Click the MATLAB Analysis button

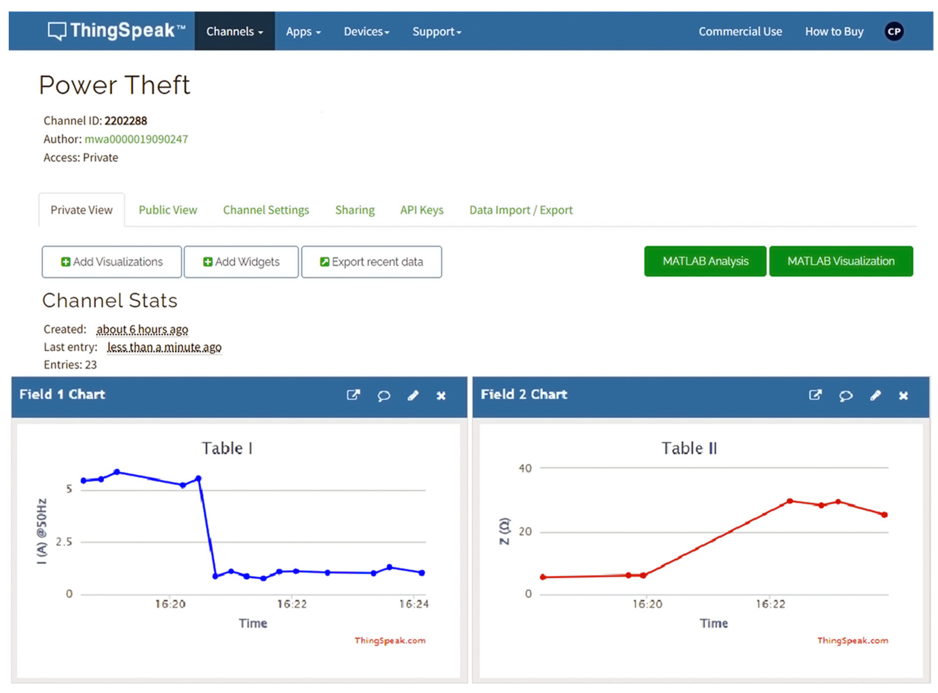(705, 261)
